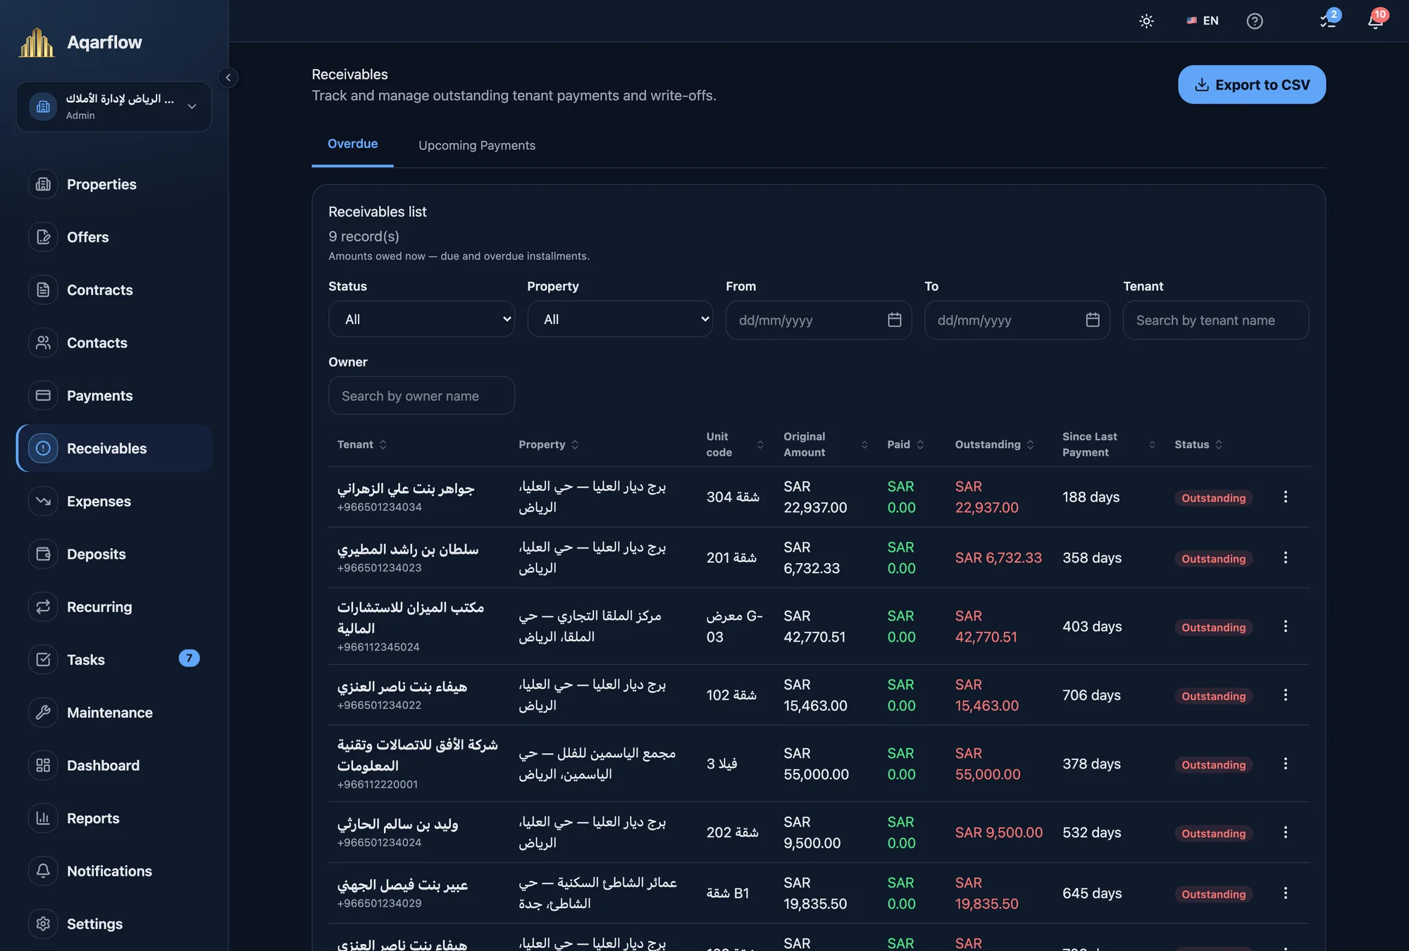
Task: Open Notifications in the sidebar
Action: (x=114, y=871)
